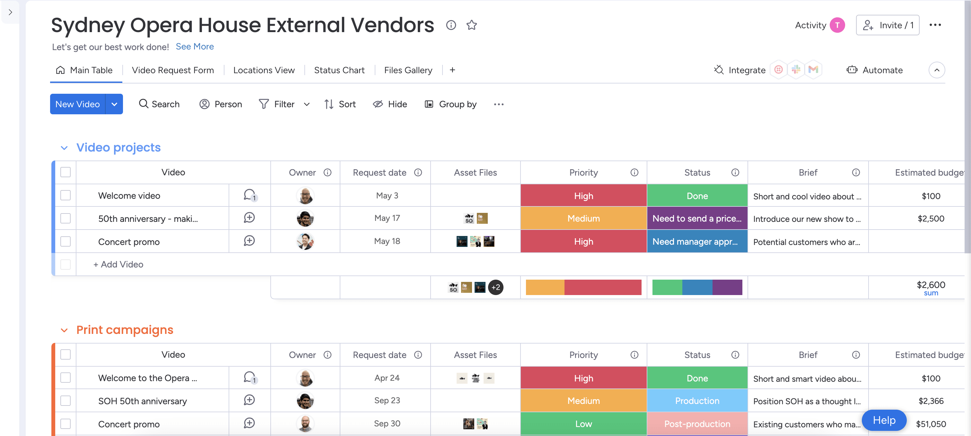This screenshot has width=971, height=436.
Task: Toggle Hide columns control
Action: pyautogui.click(x=390, y=104)
